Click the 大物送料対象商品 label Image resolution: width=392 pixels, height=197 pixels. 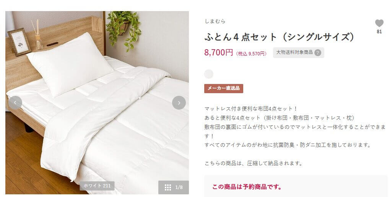294,52
